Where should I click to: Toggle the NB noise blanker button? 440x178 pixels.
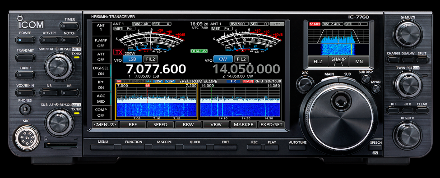[x=49, y=92]
